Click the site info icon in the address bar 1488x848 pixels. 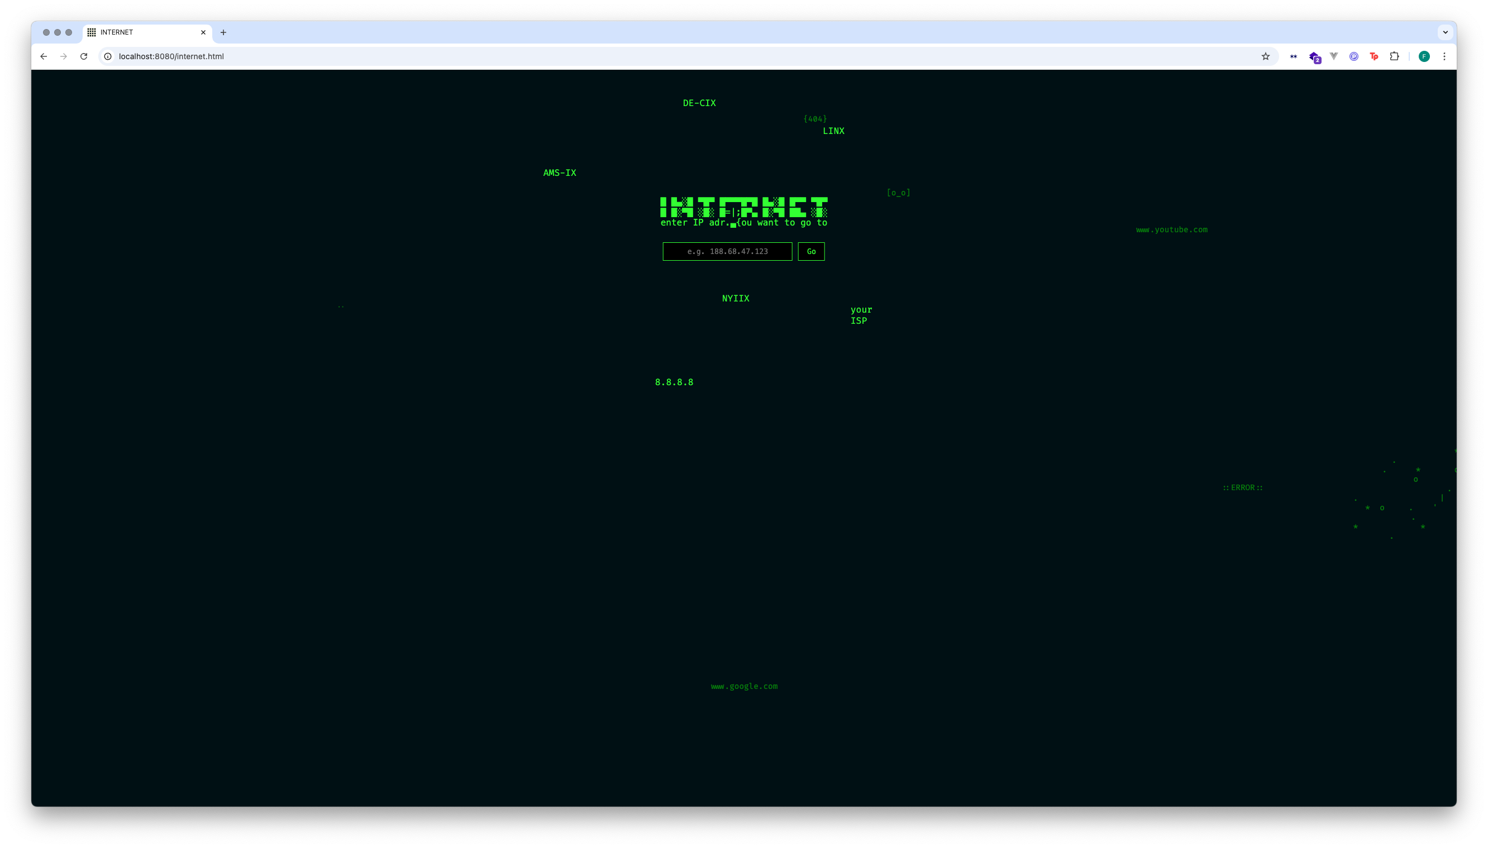coord(107,56)
